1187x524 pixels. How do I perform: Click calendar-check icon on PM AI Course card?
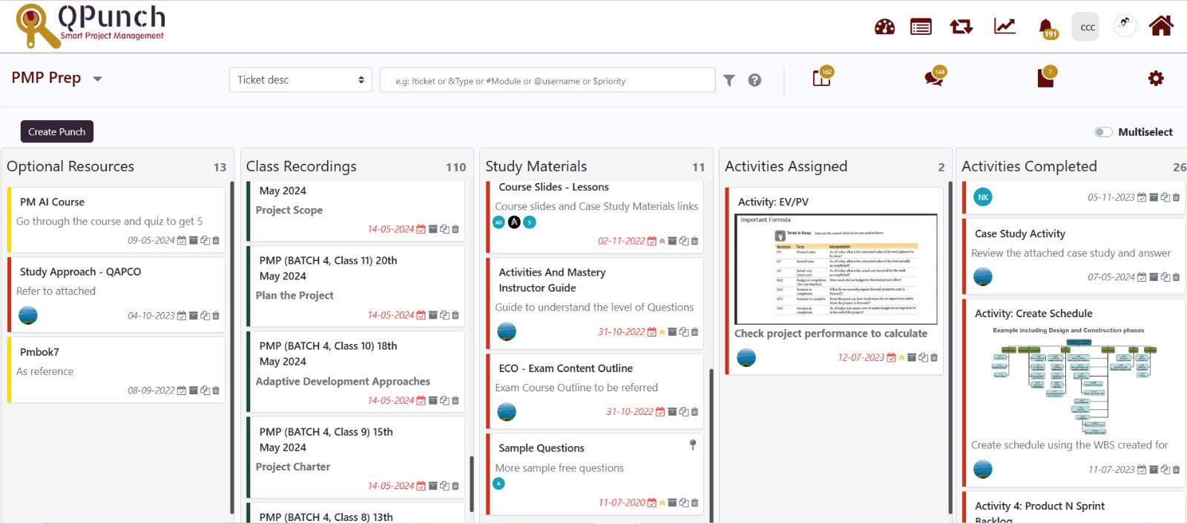click(182, 241)
